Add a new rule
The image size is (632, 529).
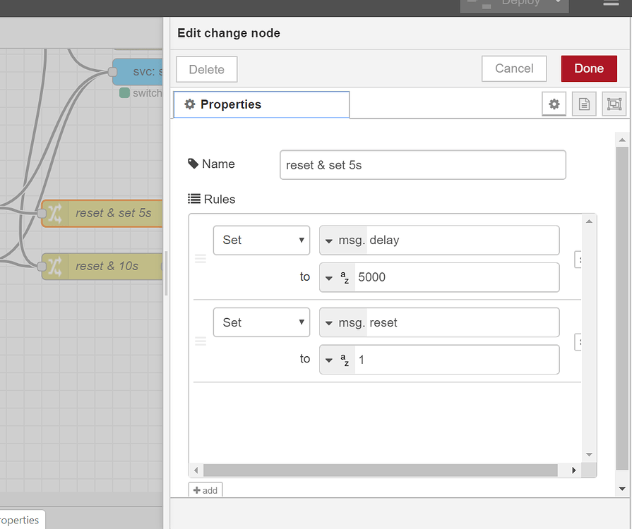[205, 490]
